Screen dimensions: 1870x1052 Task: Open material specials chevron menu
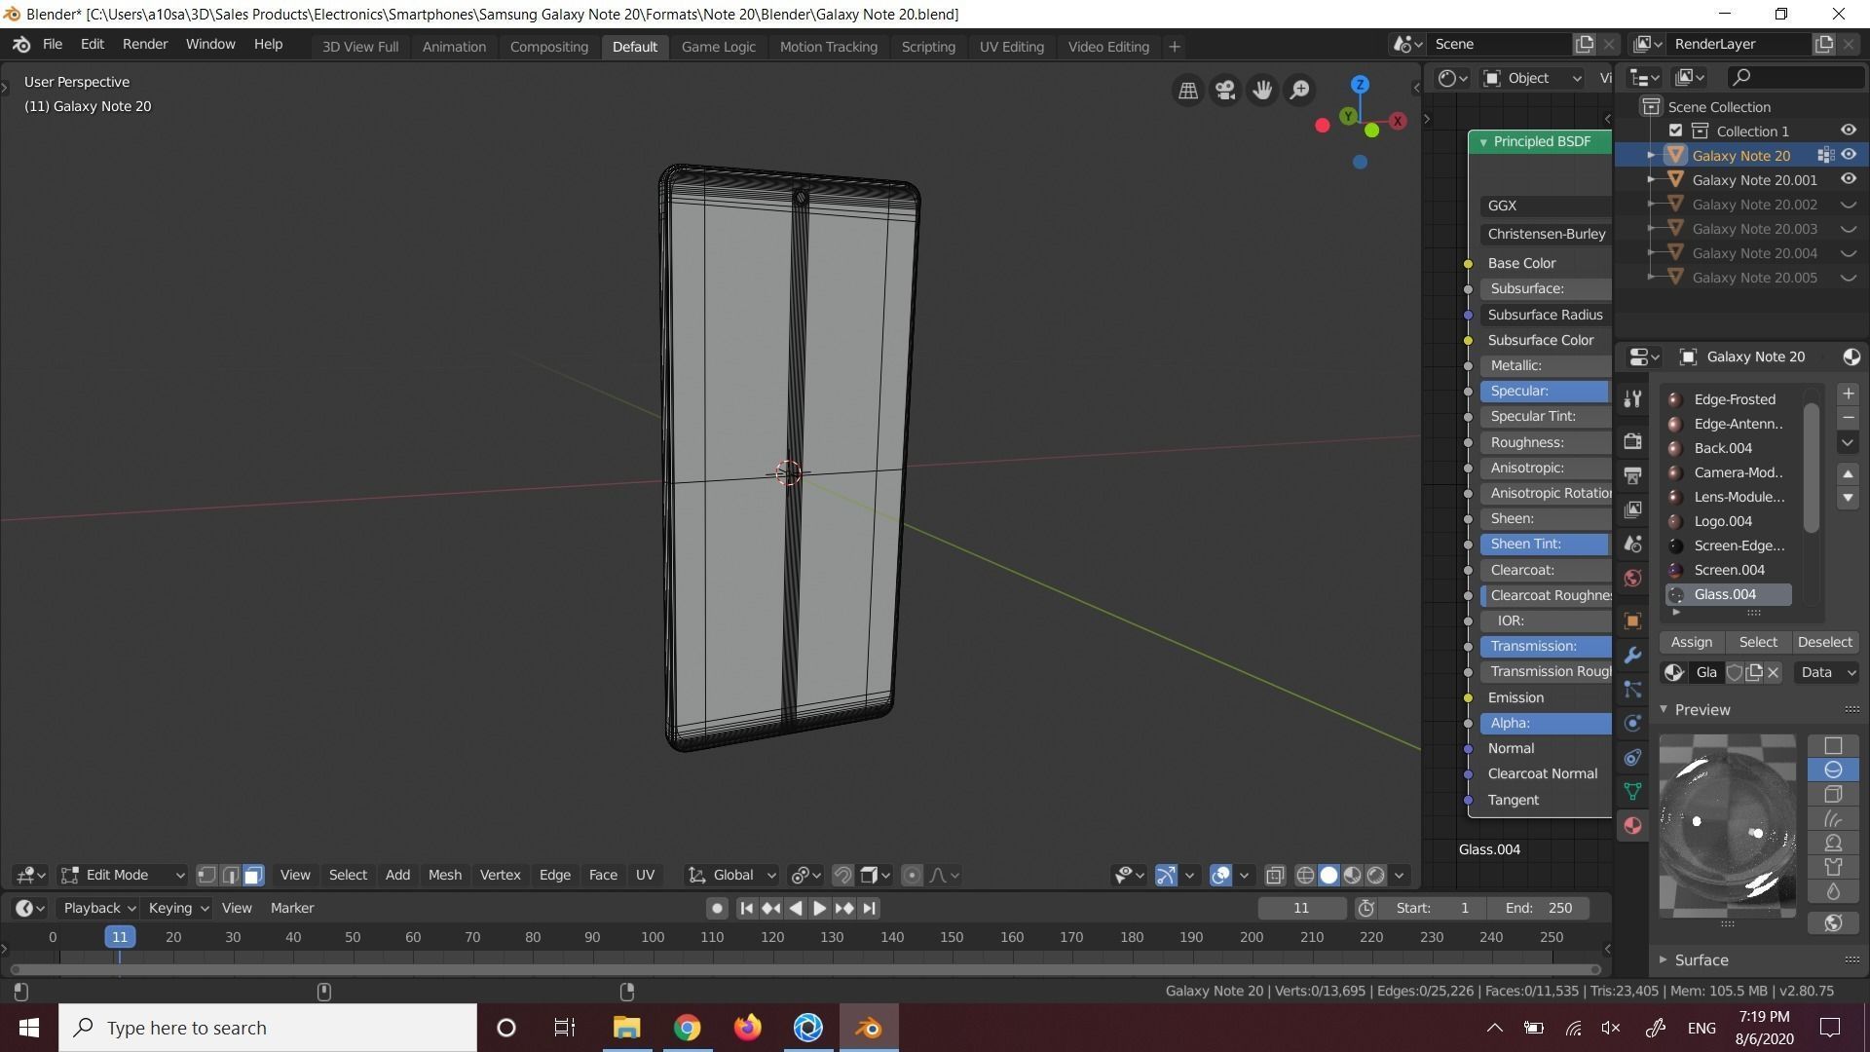point(1848,442)
